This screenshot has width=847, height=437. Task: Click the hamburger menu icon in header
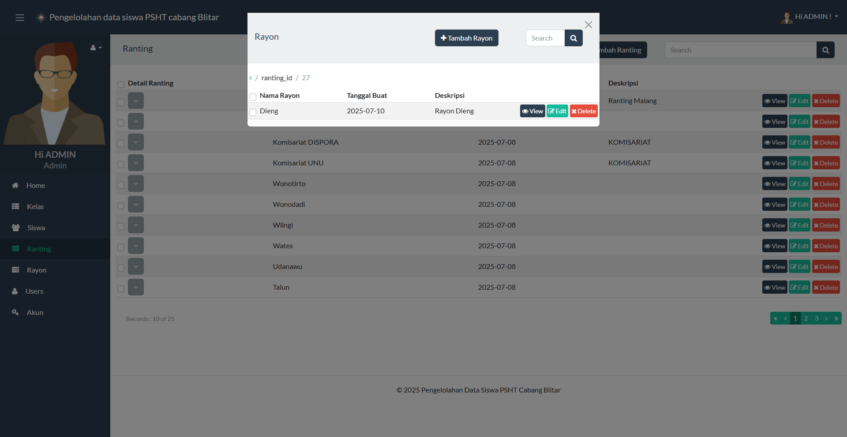coord(20,18)
